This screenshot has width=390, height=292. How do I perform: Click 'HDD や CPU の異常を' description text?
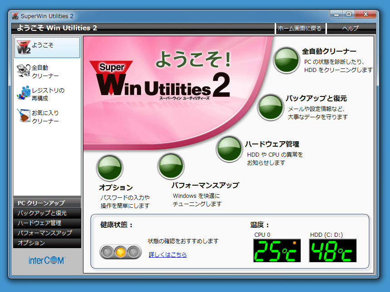point(275,155)
